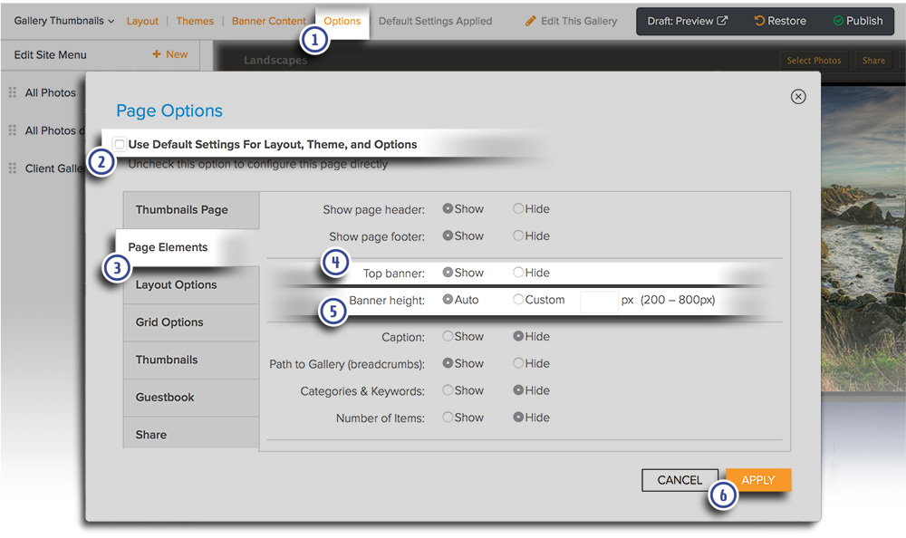Screen dimensions: 906x538
Task: Open the Thumbnails section
Action: 190,360
